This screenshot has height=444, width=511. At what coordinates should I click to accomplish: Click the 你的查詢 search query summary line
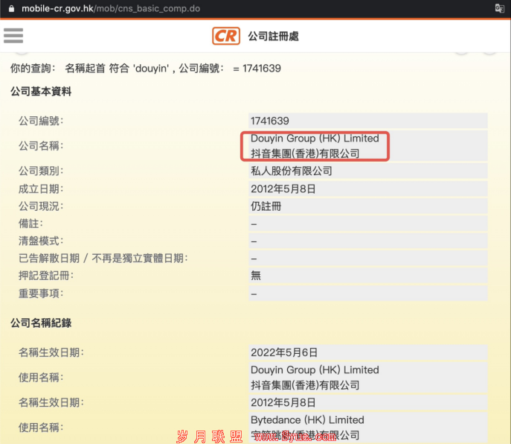click(x=145, y=69)
